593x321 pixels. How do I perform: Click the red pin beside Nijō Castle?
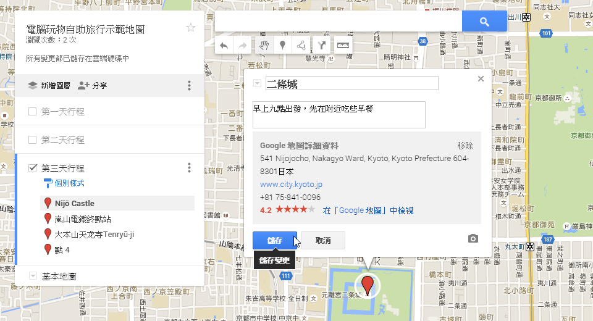coord(48,203)
